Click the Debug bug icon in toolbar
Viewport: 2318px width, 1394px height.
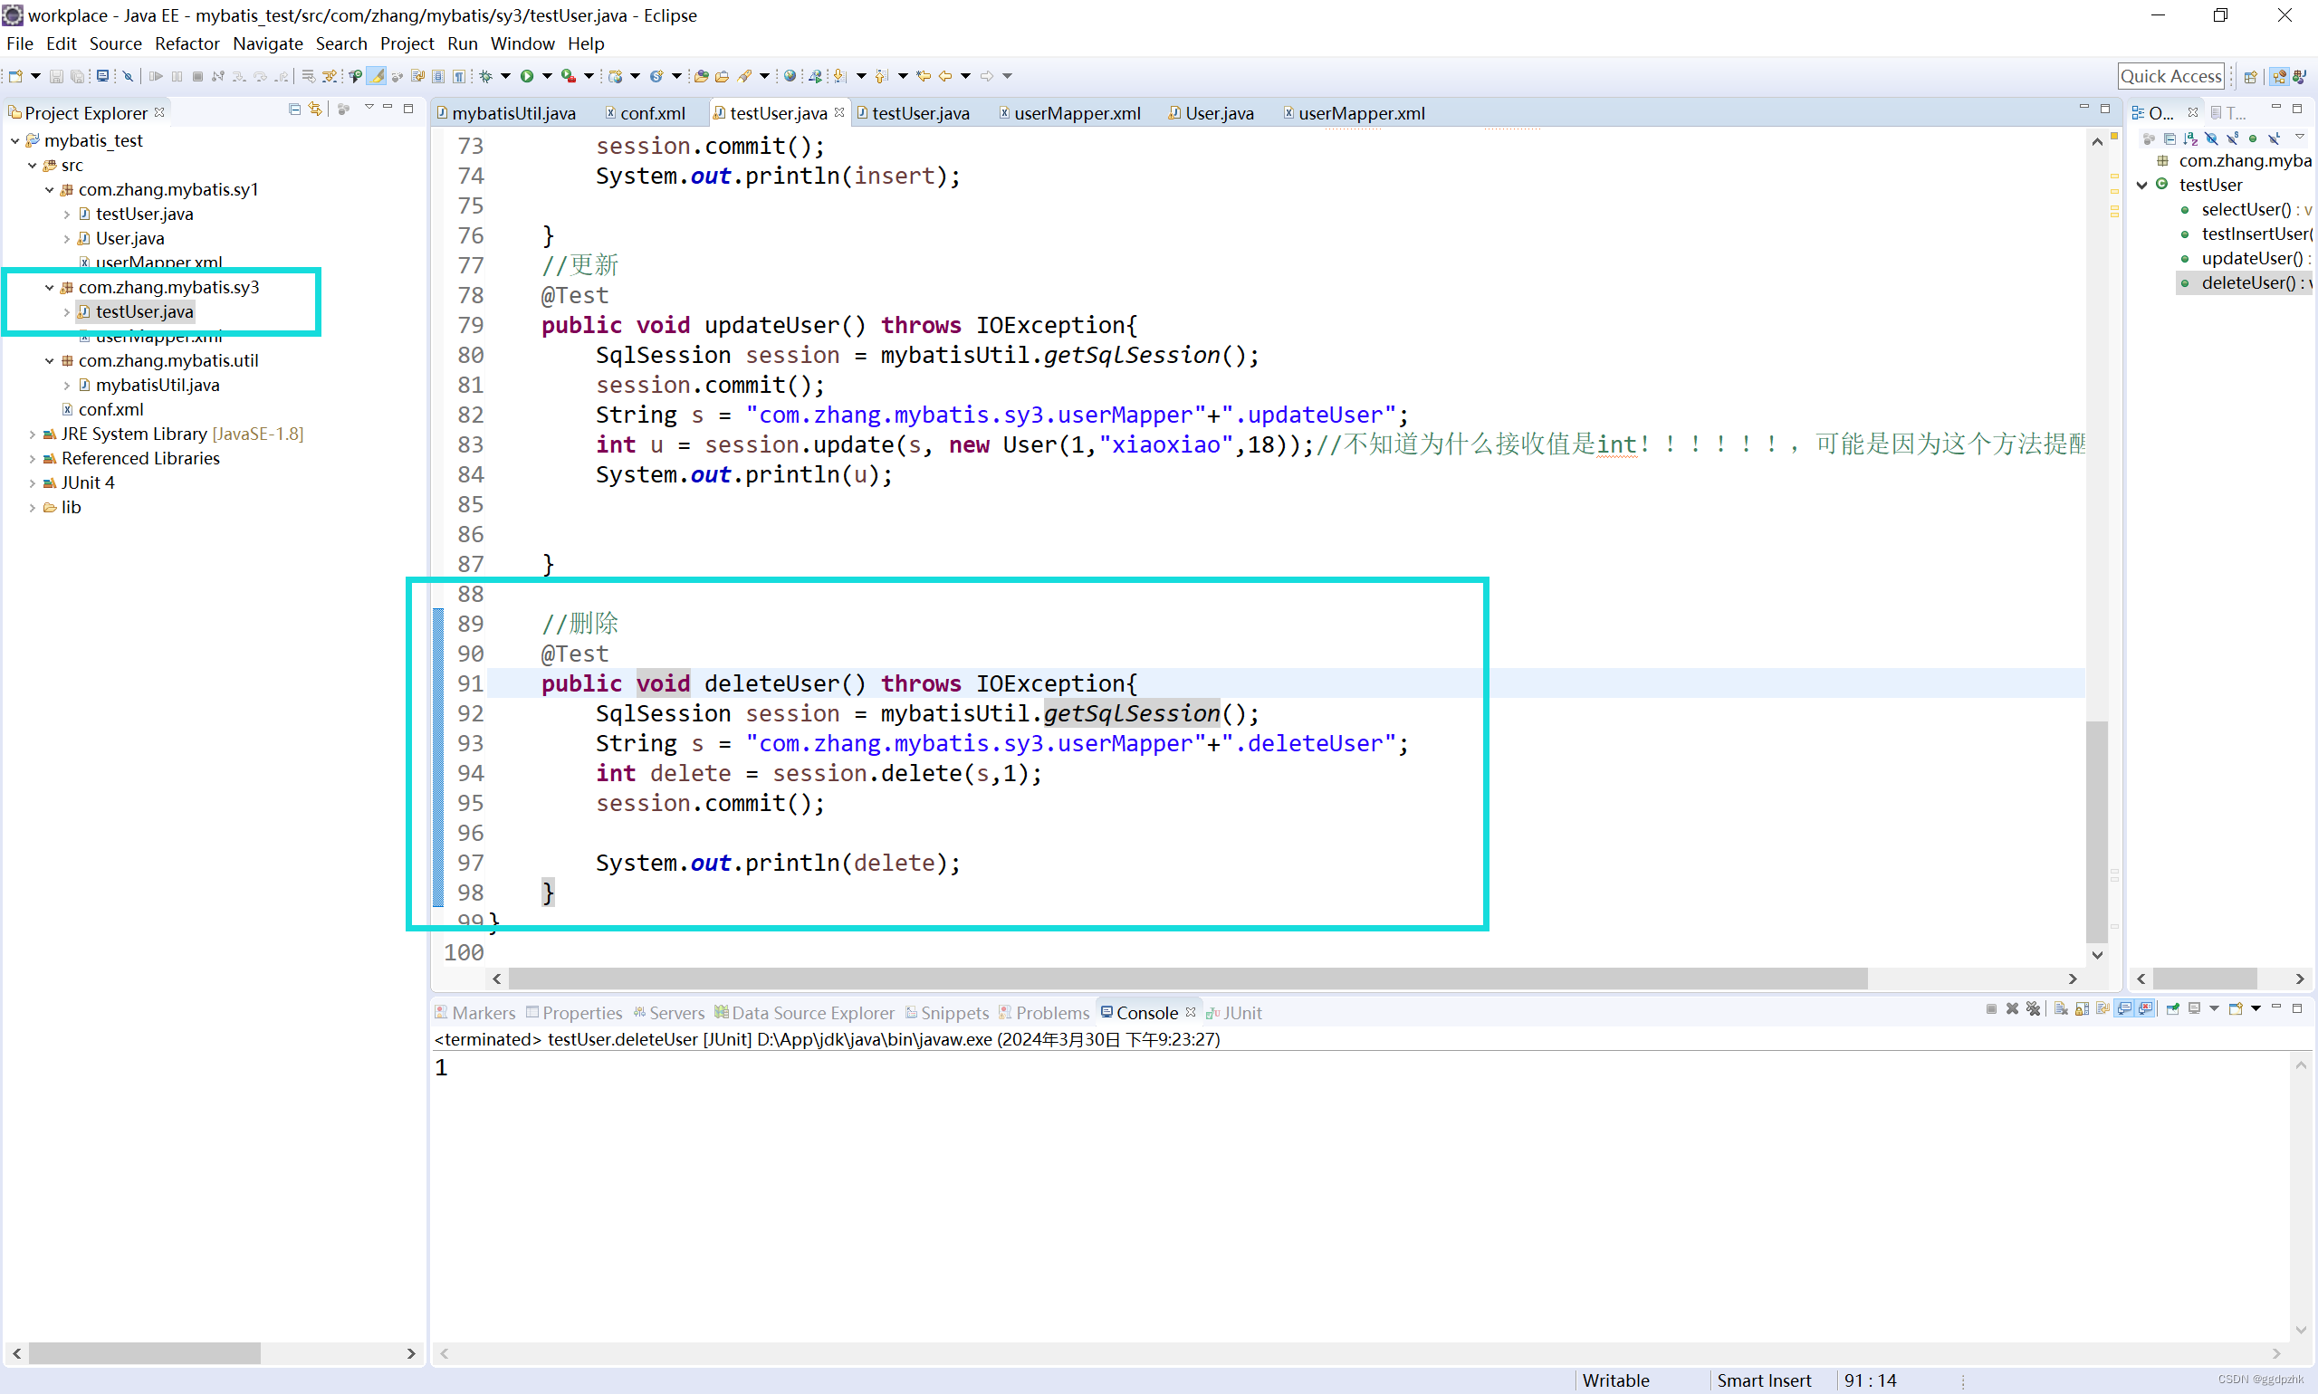(485, 76)
